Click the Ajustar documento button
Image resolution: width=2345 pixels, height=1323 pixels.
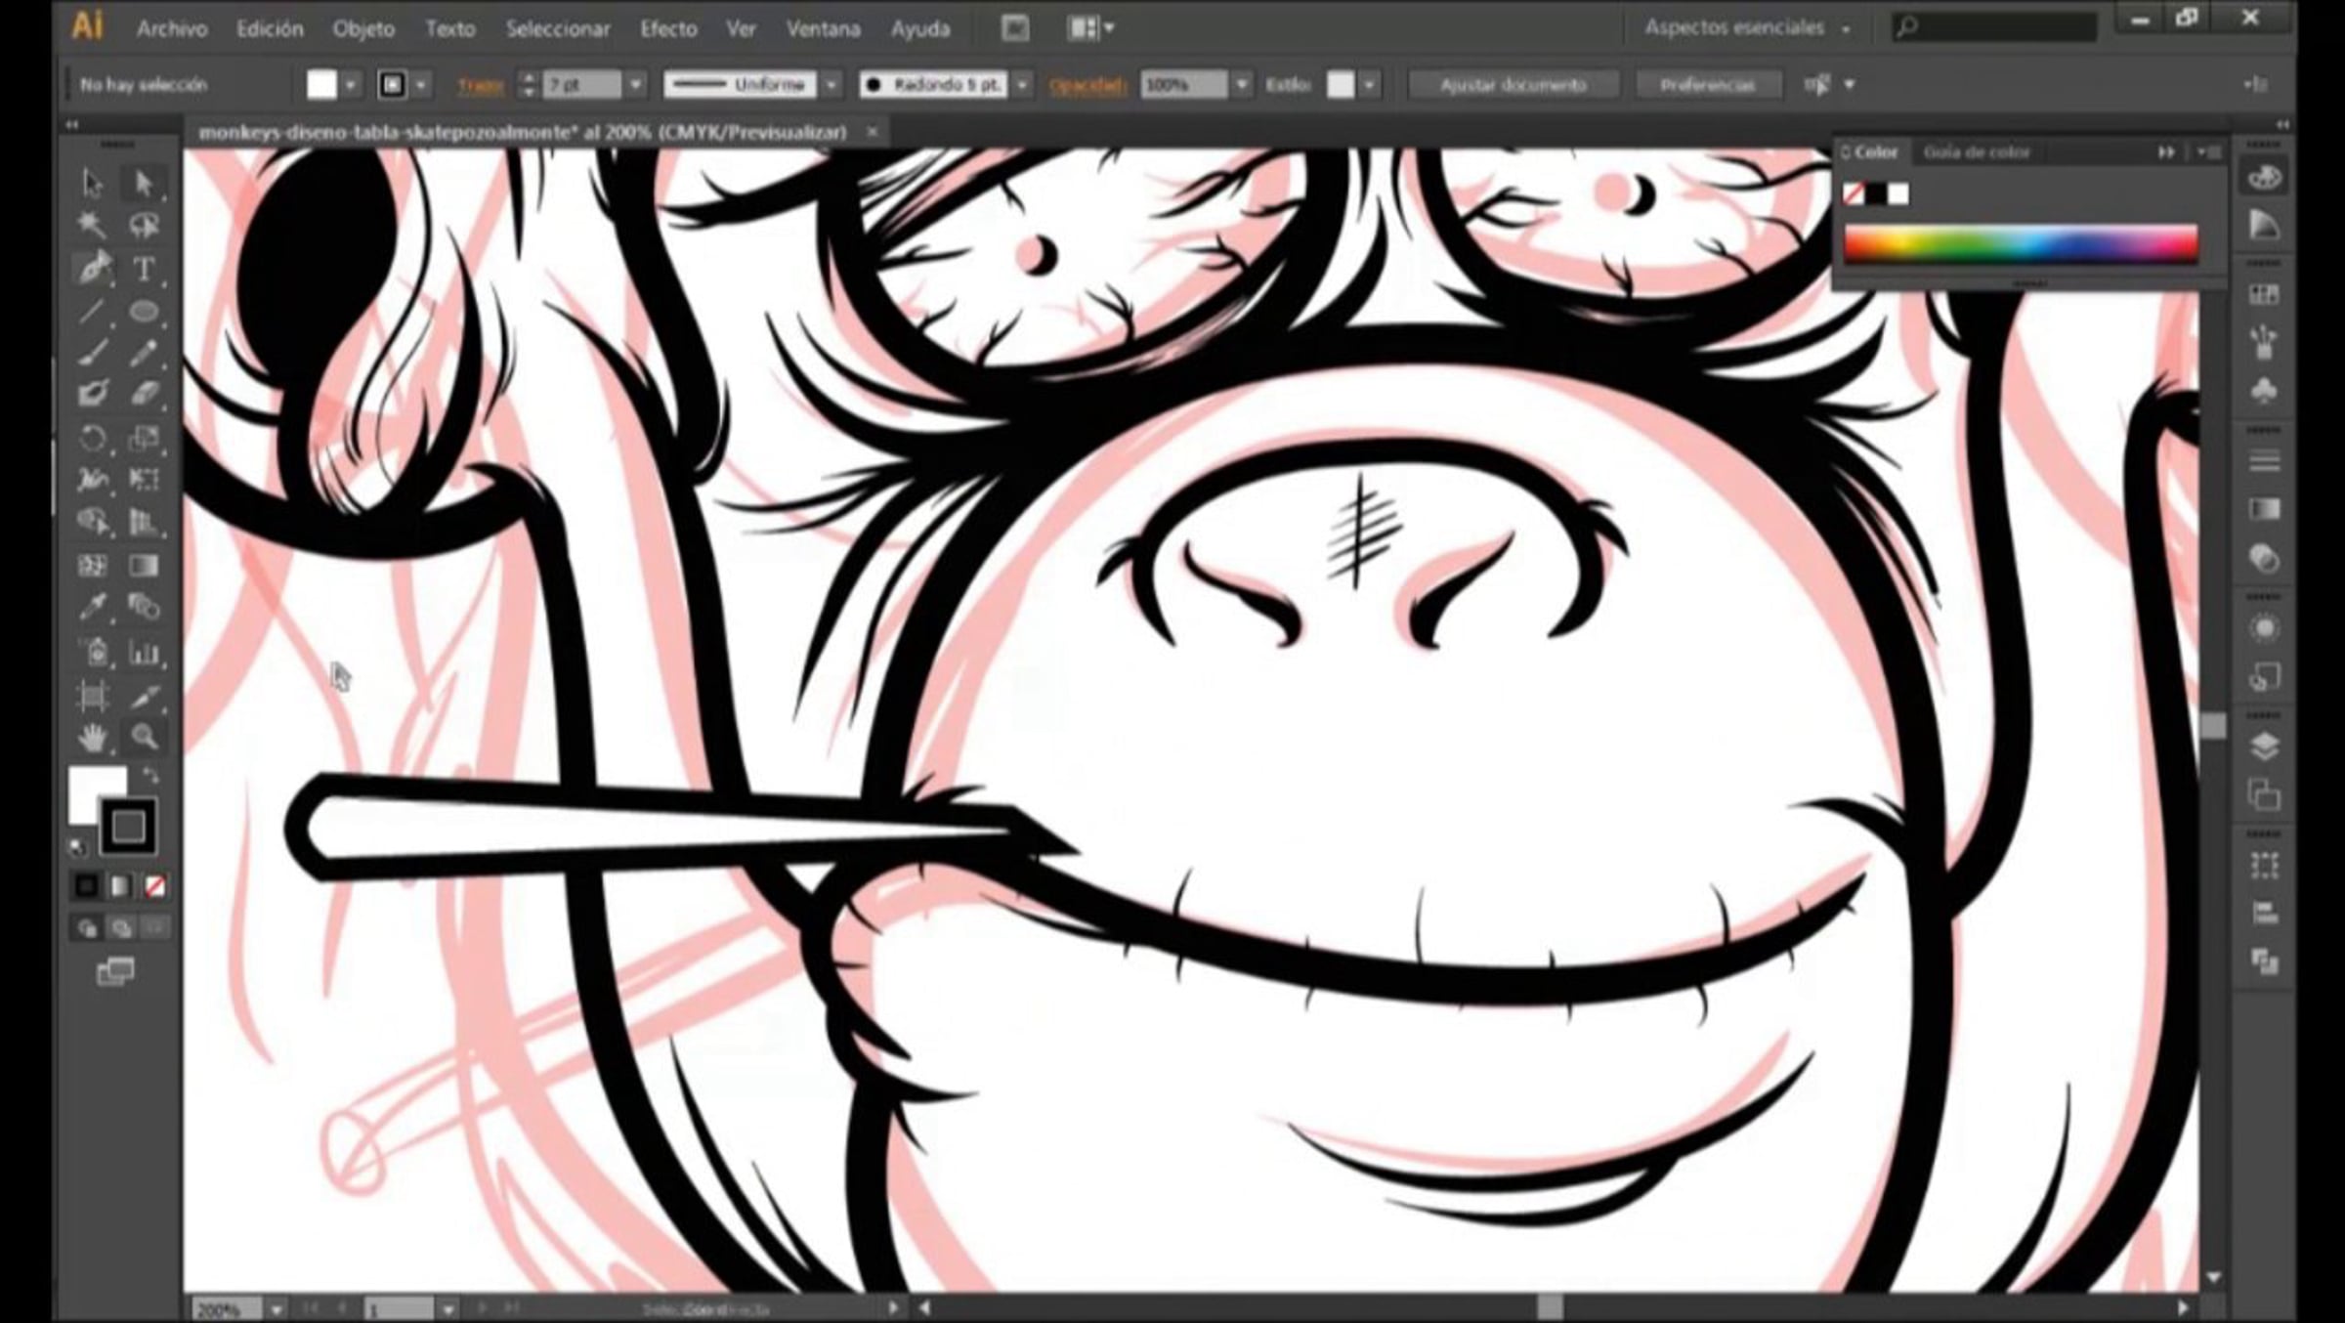pos(1513,85)
